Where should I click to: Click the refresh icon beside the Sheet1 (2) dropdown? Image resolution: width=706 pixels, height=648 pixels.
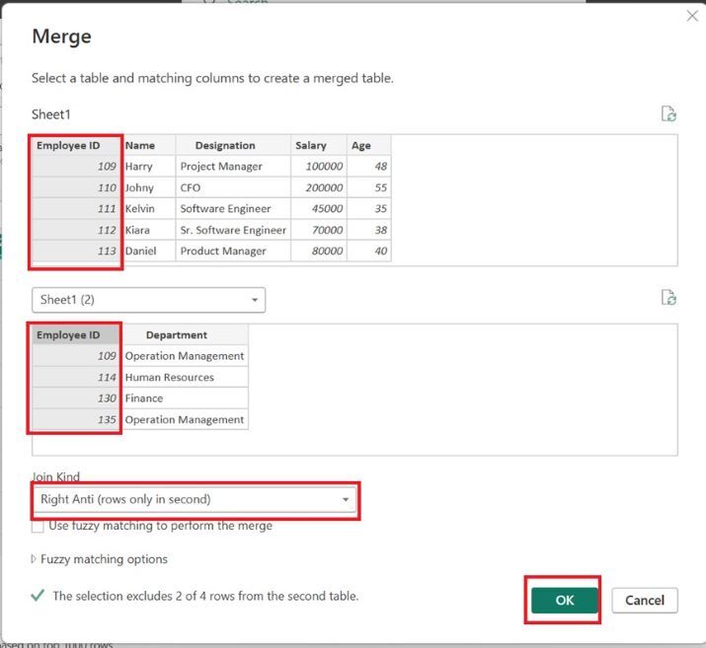click(x=668, y=298)
